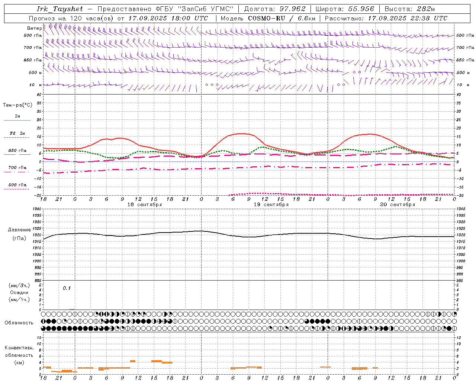Click the Тем-ра(°C) axis label
Screen dimensions: 476x381
click(17, 105)
